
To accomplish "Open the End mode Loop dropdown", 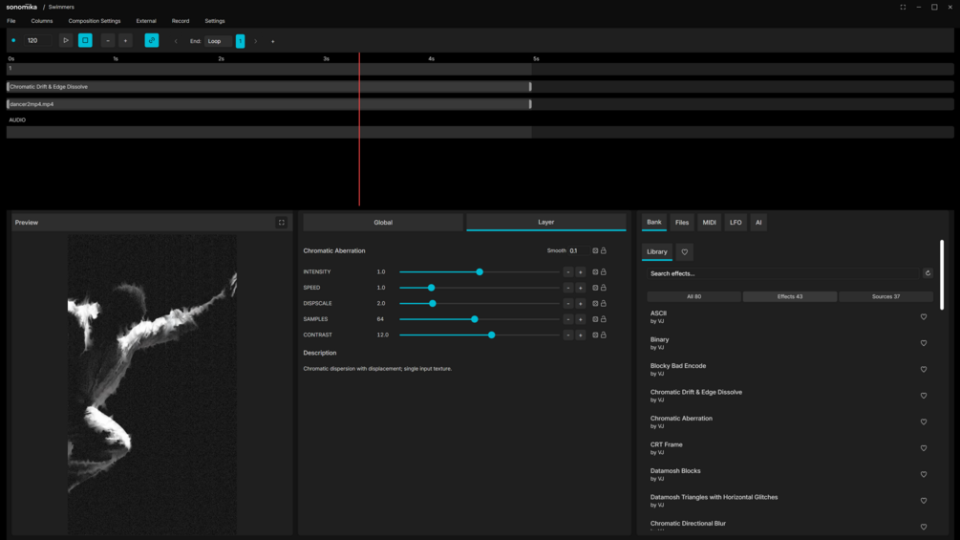I will coord(218,41).
